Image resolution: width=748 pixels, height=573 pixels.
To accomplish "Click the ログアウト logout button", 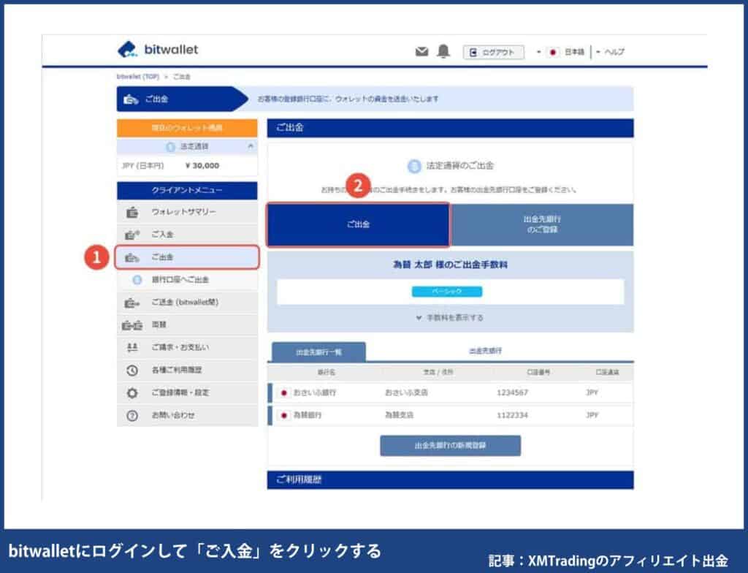I will tap(493, 52).
